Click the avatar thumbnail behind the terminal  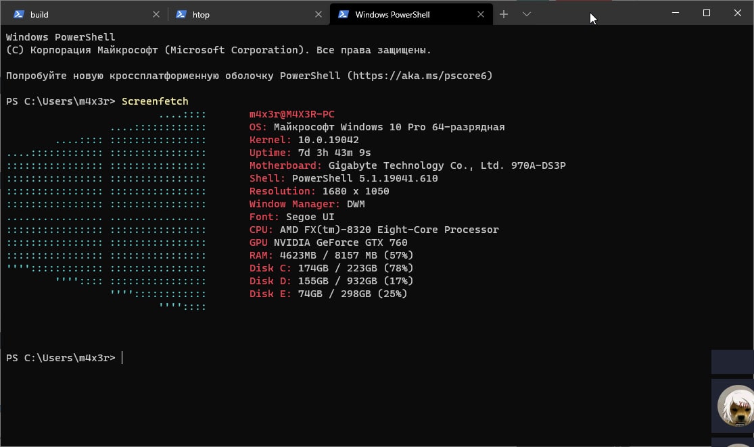pos(735,406)
